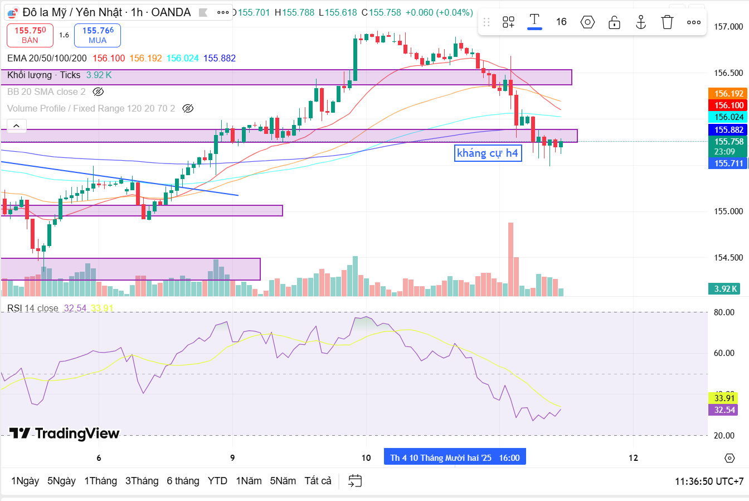Select the YTD time range
Screen dimensions: 749x501
[x=217, y=481]
